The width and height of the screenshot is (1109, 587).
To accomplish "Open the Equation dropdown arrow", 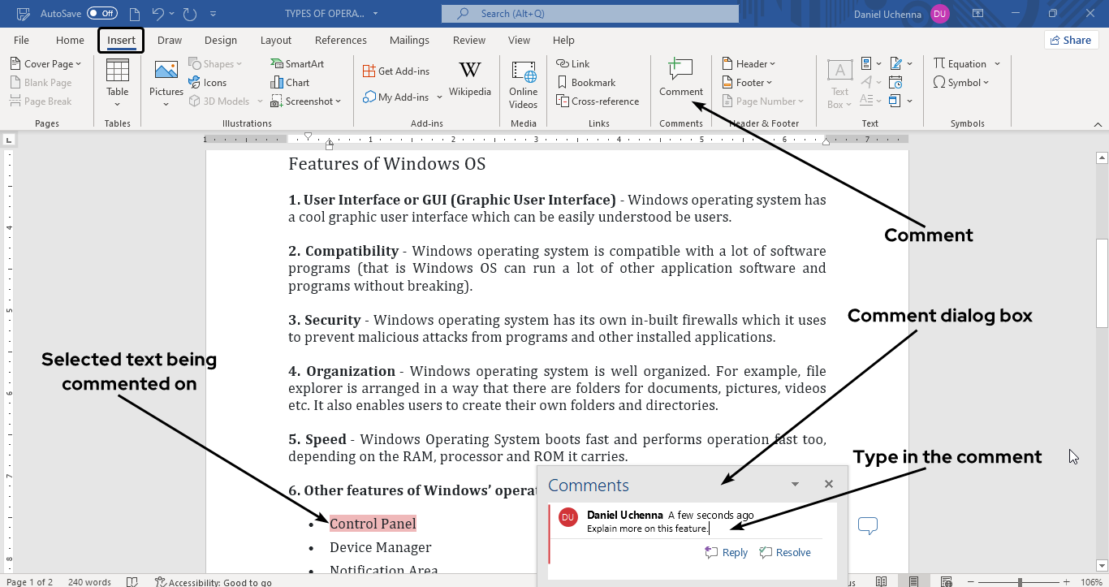I will point(997,64).
